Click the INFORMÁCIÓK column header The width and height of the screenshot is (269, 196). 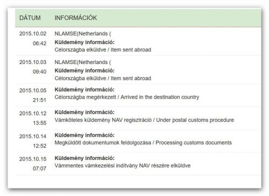tap(76, 18)
